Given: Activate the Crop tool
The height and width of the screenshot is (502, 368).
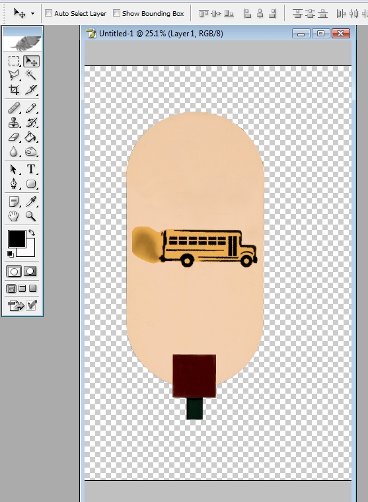Looking at the screenshot, I should point(13,90).
